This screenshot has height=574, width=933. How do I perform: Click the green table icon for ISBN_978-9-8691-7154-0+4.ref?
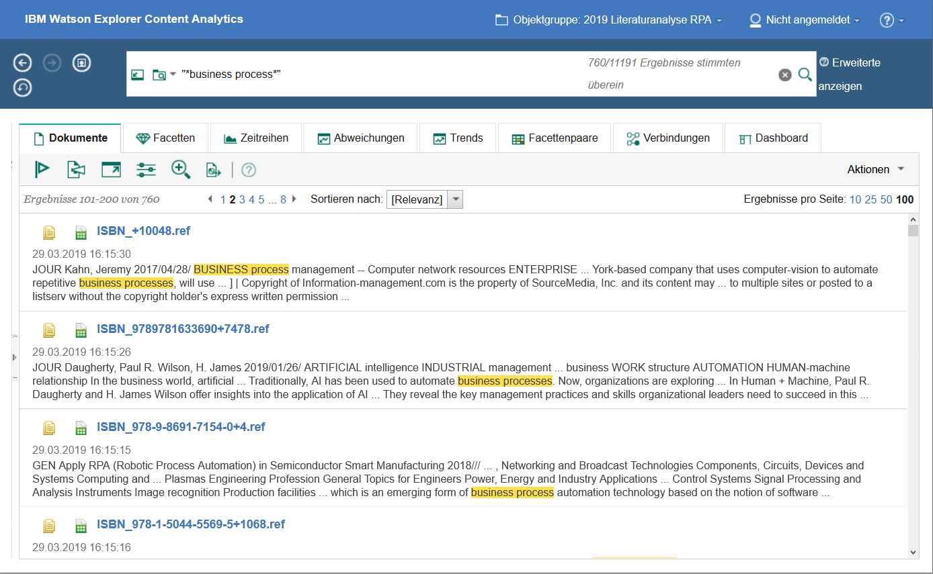point(81,428)
